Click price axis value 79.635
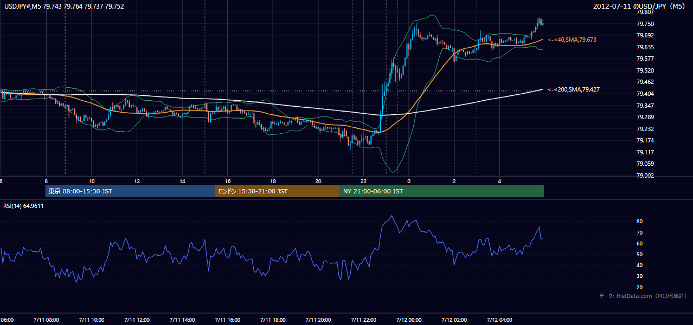The width and height of the screenshot is (693, 325). click(644, 47)
